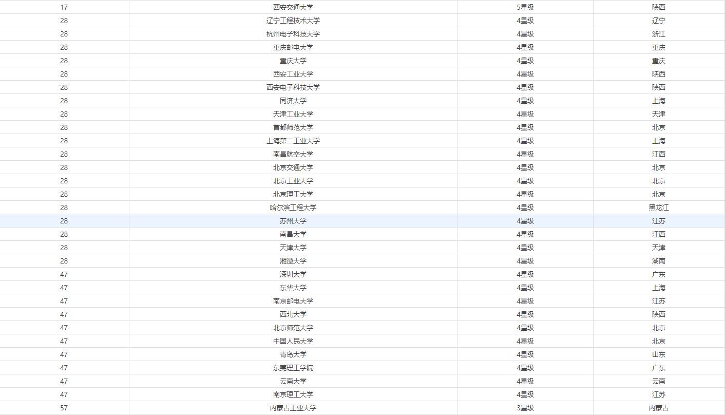Click 天津 province in 天津工业大学 row
Screen dimensions: 725x415
pyautogui.click(x=659, y=114)
